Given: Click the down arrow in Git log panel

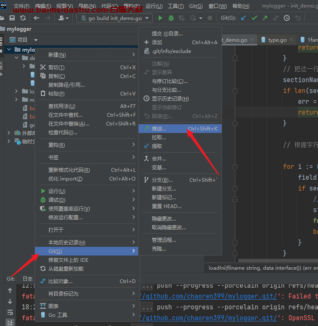Looking at the screenshot, I should (x=10, y=301).
